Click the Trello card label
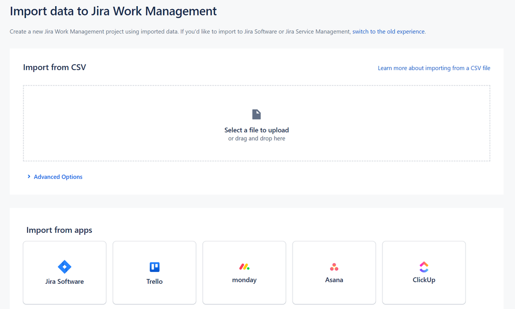Screen dimensions: 515x309 click(x=154, y=282)
